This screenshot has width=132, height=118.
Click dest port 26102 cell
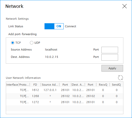point(91,96)
